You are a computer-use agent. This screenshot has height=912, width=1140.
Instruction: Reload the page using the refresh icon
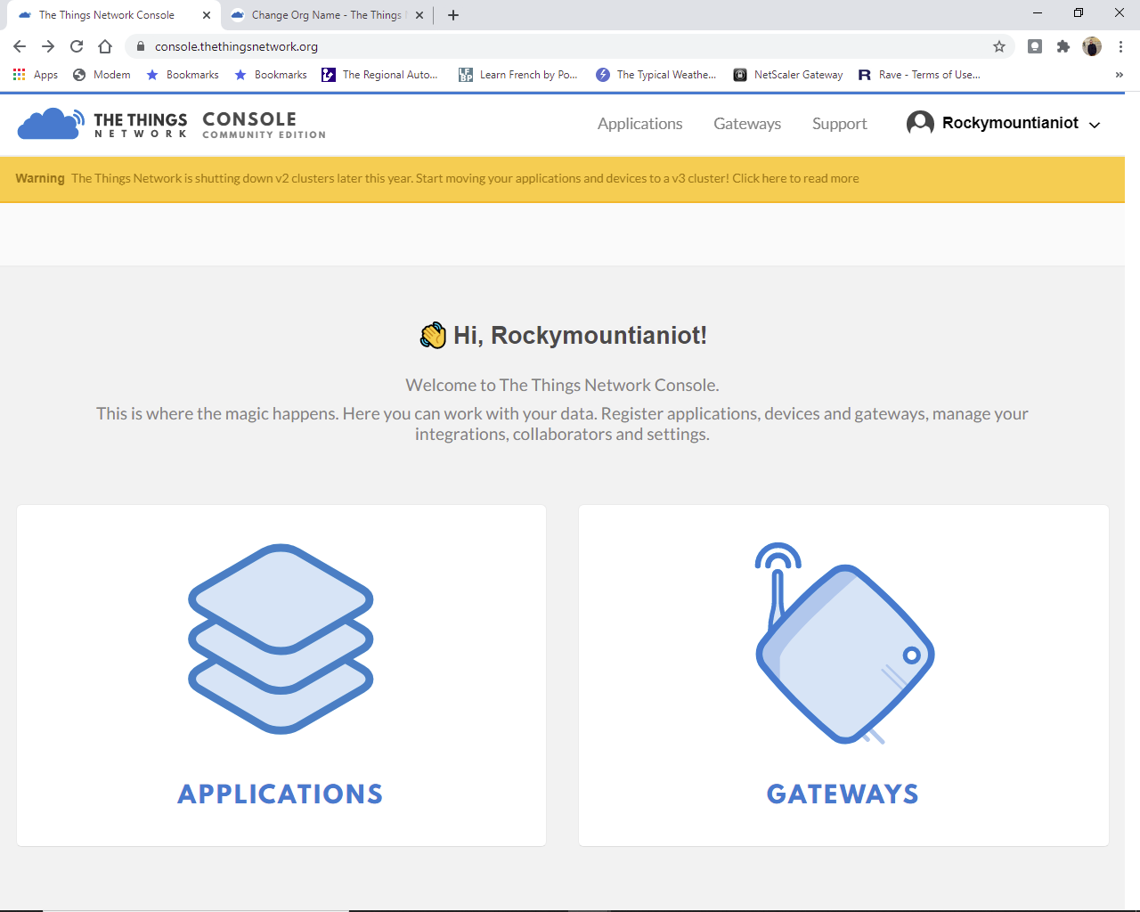77,46
